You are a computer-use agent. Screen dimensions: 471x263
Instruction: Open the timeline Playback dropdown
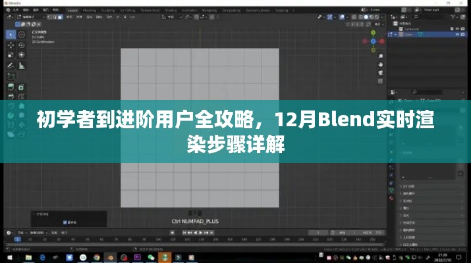pos(22,233)
